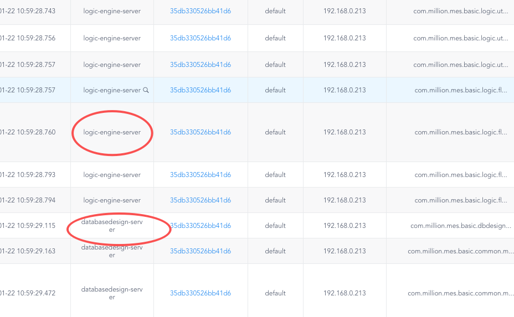The width and height of the screenshot is (514, 317).
Task: Select logic-engine-server in the 10:59:28.794 row
Action: [x=112, y=200]
